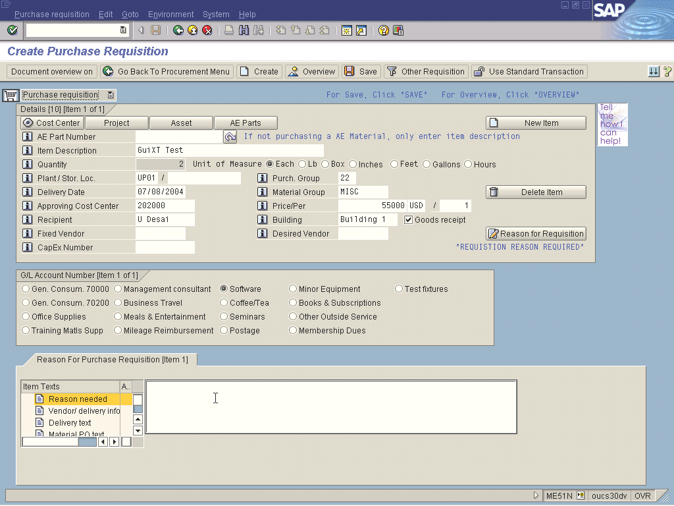Click the red Cancel icon in toolbar

tap(207, 30)
